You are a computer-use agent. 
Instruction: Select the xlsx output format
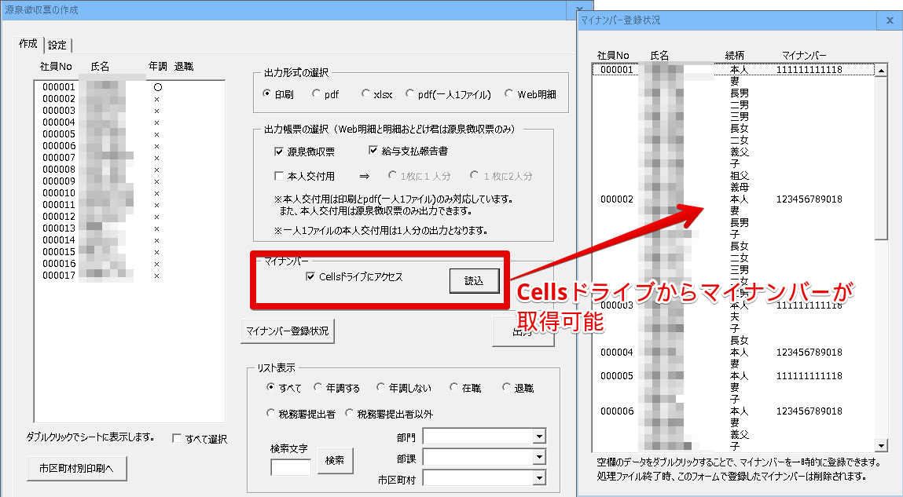(x=377, y=93)
